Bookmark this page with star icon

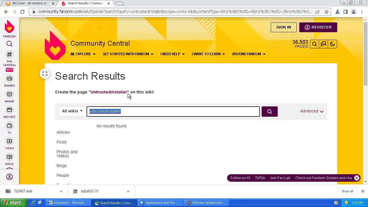[327, 12]
